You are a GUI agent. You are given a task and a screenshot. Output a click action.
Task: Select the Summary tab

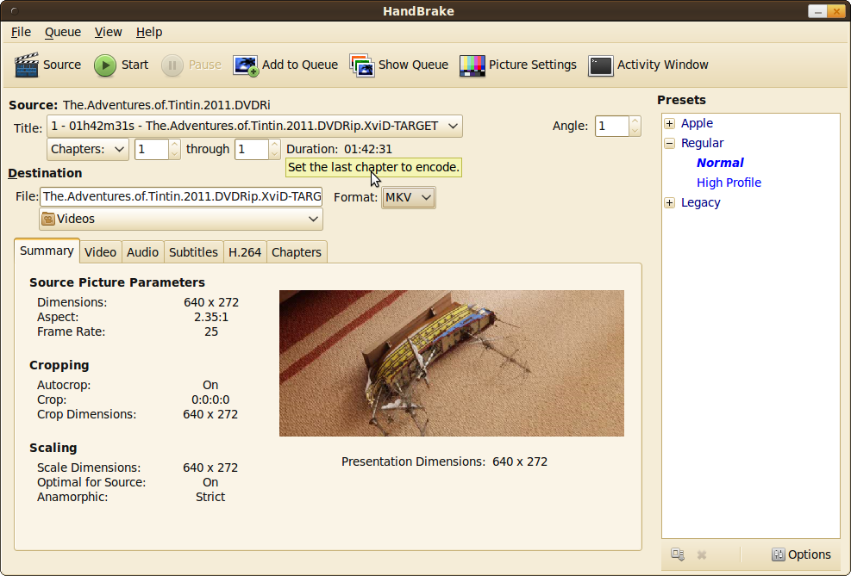point(47,251)
